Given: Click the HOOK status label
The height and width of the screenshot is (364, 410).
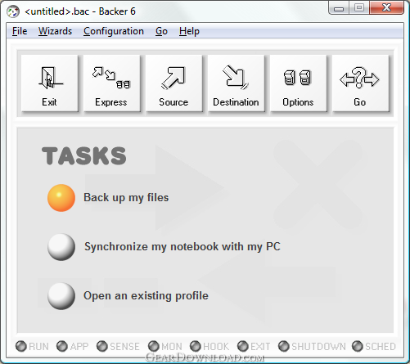Looking at the screenshot, I should click(x=216, y=347).
